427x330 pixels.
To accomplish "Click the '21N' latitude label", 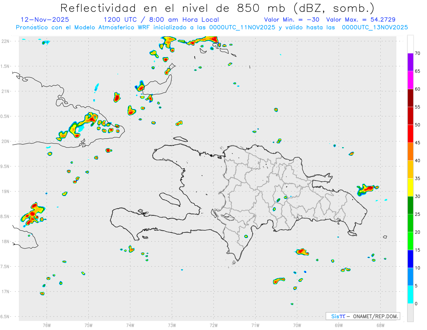I will click(x=6, y=91).
